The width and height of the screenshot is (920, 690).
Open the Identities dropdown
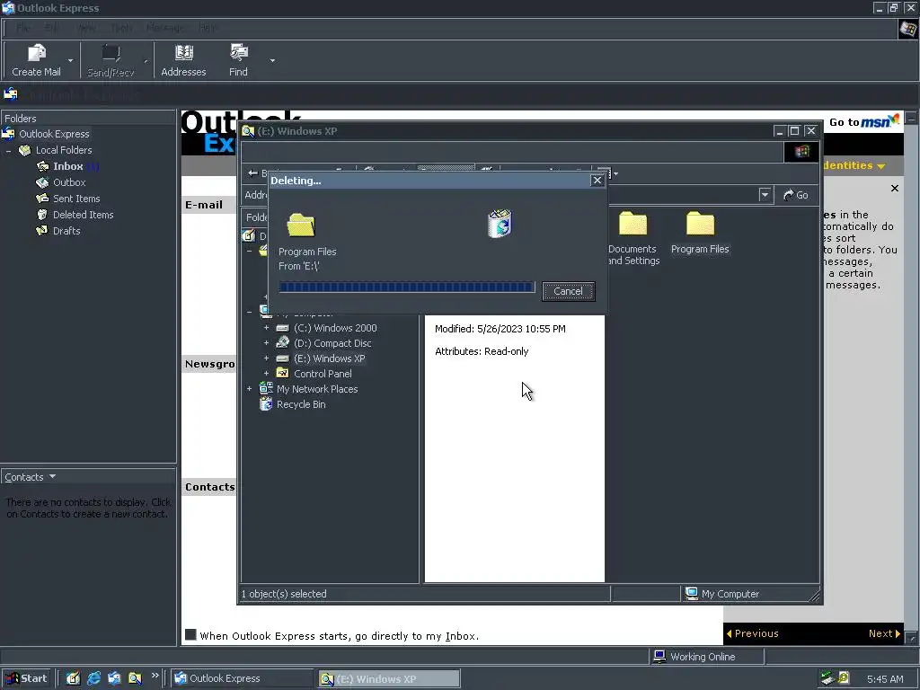(854, 165)
